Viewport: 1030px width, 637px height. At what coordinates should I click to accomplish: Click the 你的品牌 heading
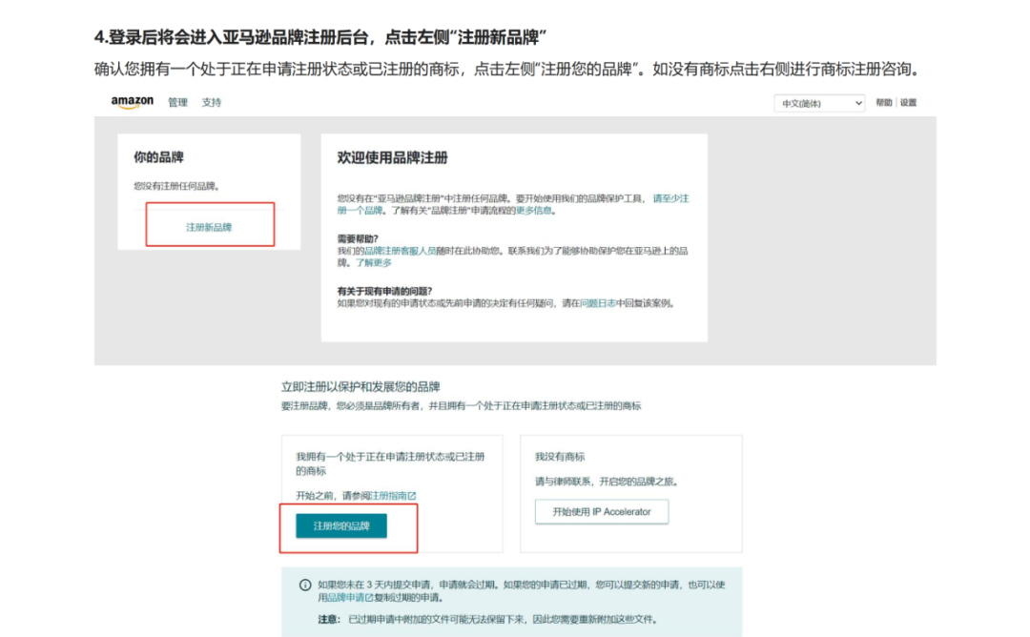click(x=159, y=157)
